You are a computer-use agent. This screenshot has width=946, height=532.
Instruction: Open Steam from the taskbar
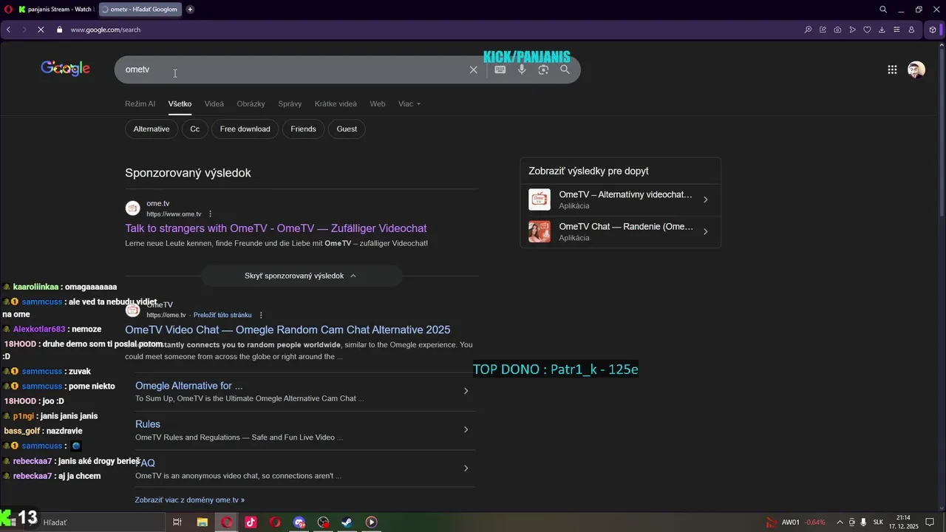coord(347,522)
